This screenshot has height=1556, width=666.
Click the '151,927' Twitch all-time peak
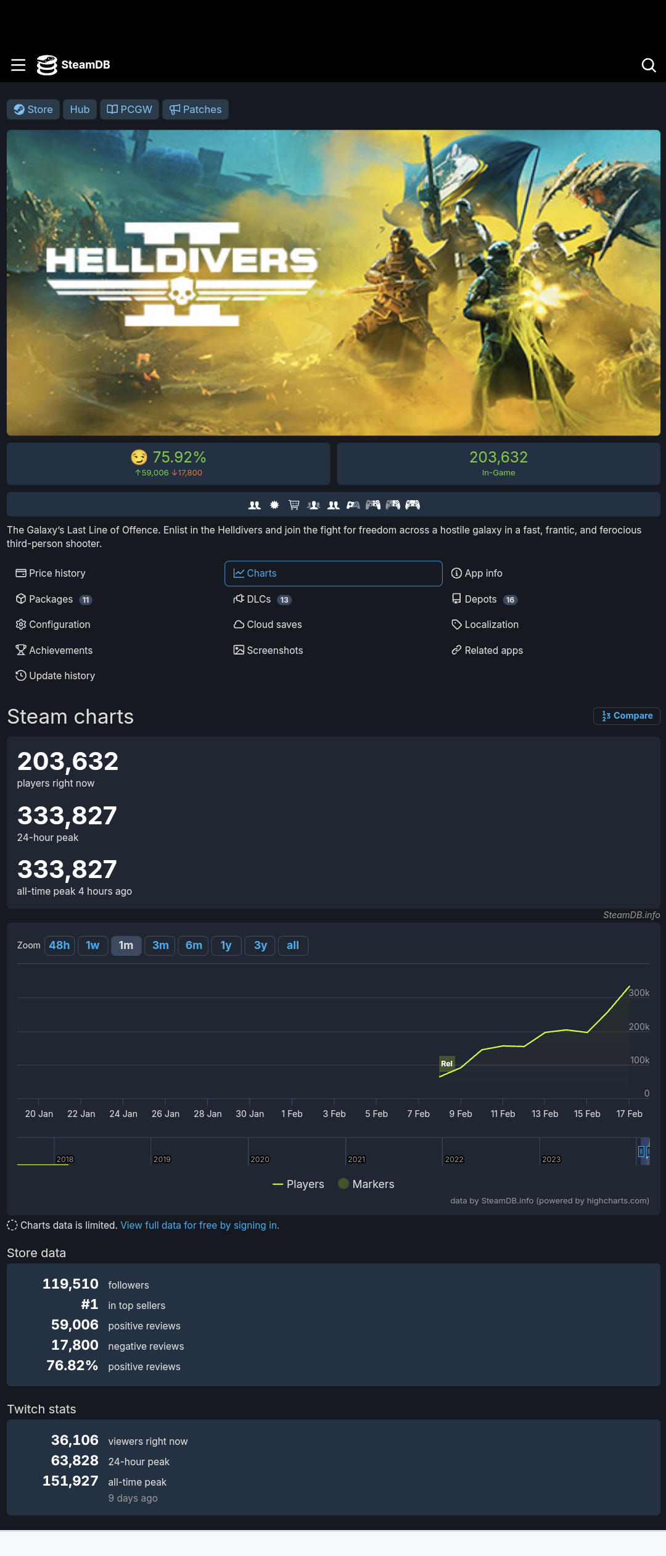(70, 1481)
